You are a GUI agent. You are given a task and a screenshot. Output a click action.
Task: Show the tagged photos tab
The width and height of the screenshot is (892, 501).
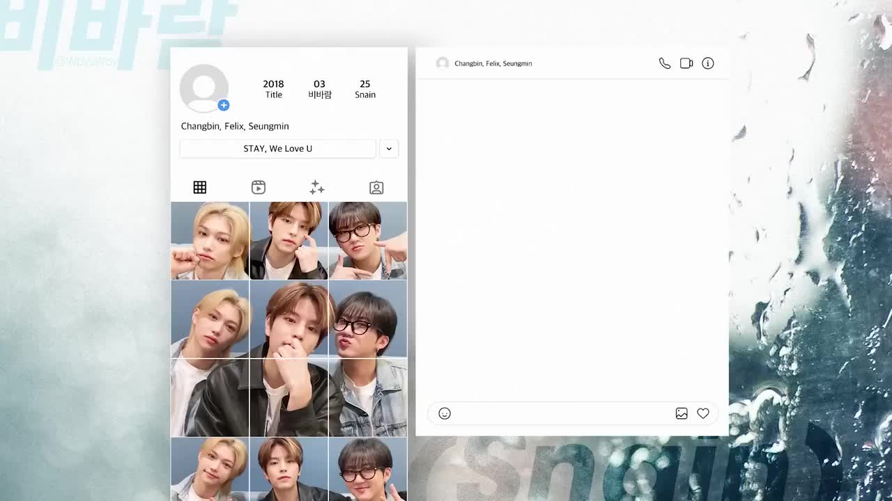376,187
